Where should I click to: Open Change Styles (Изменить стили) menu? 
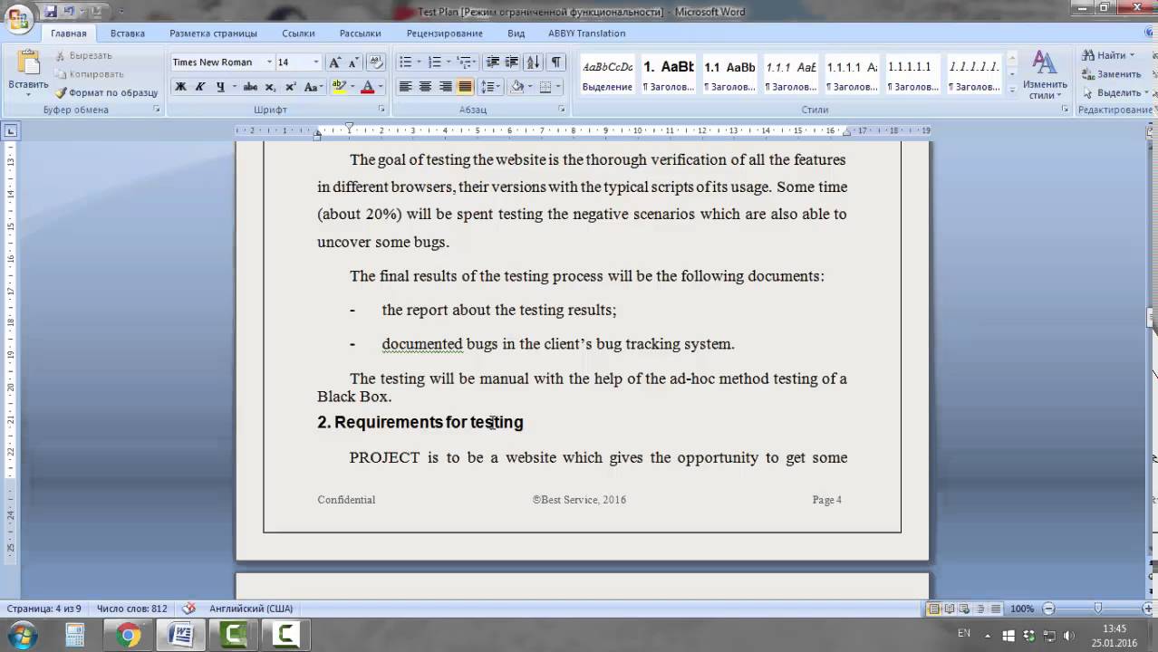1045,75
